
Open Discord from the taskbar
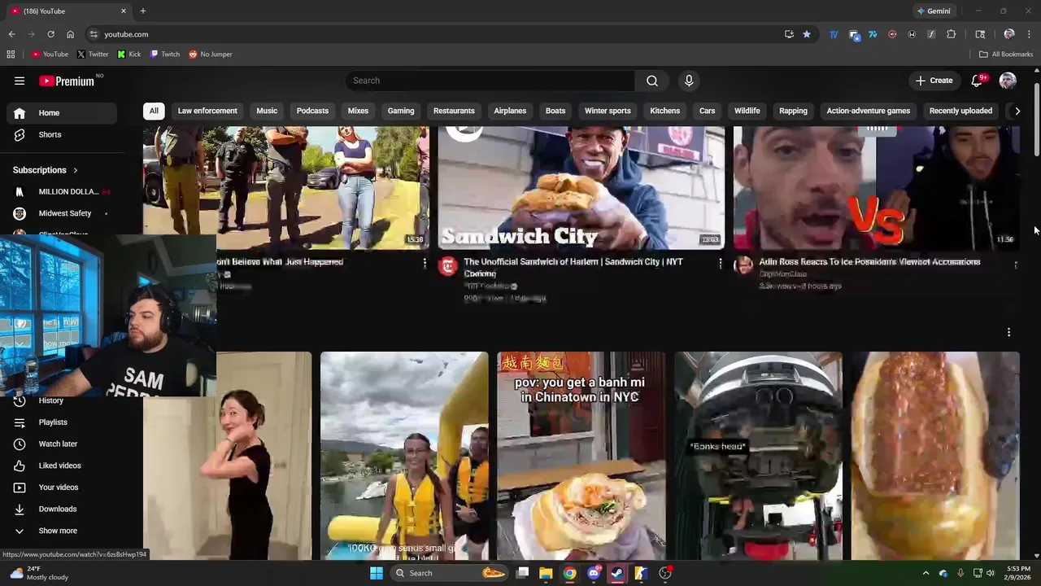click(x=594, y=573)
